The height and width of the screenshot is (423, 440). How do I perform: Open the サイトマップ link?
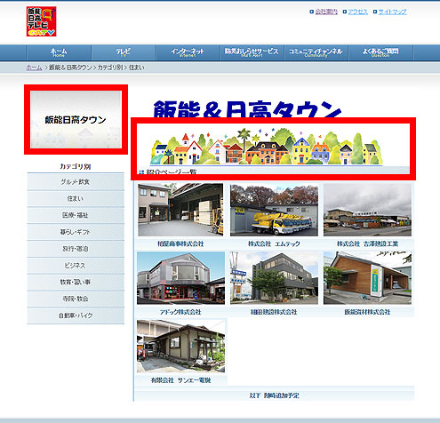(x=392, y=12)
